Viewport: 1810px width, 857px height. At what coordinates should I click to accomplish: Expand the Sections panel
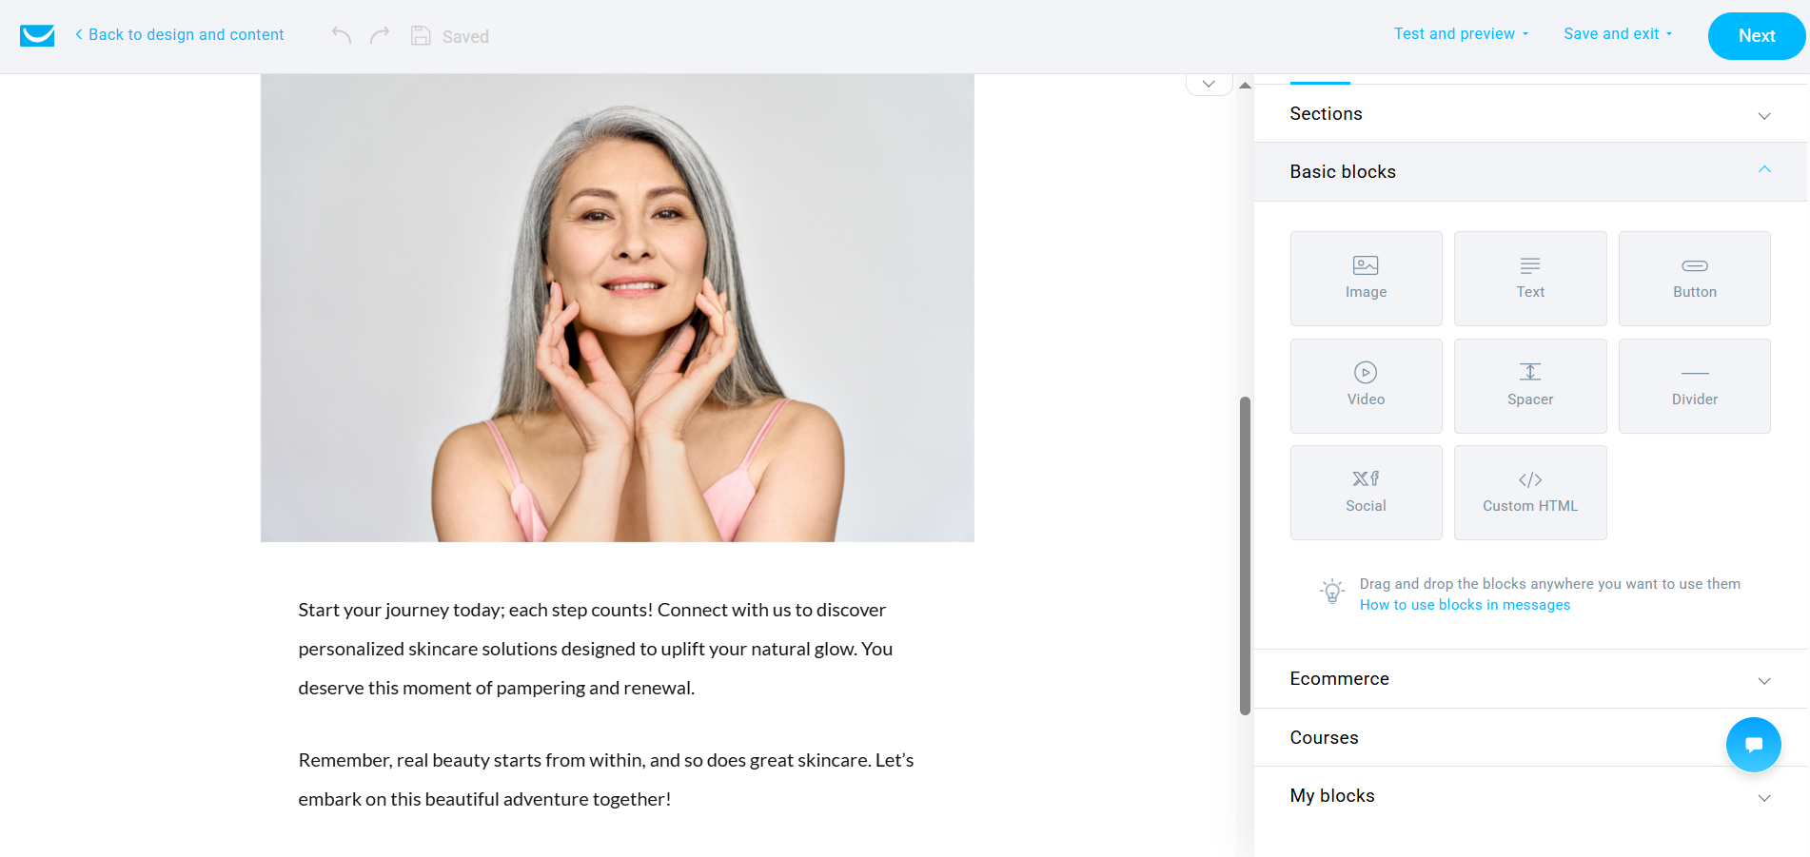point(1530,114)
